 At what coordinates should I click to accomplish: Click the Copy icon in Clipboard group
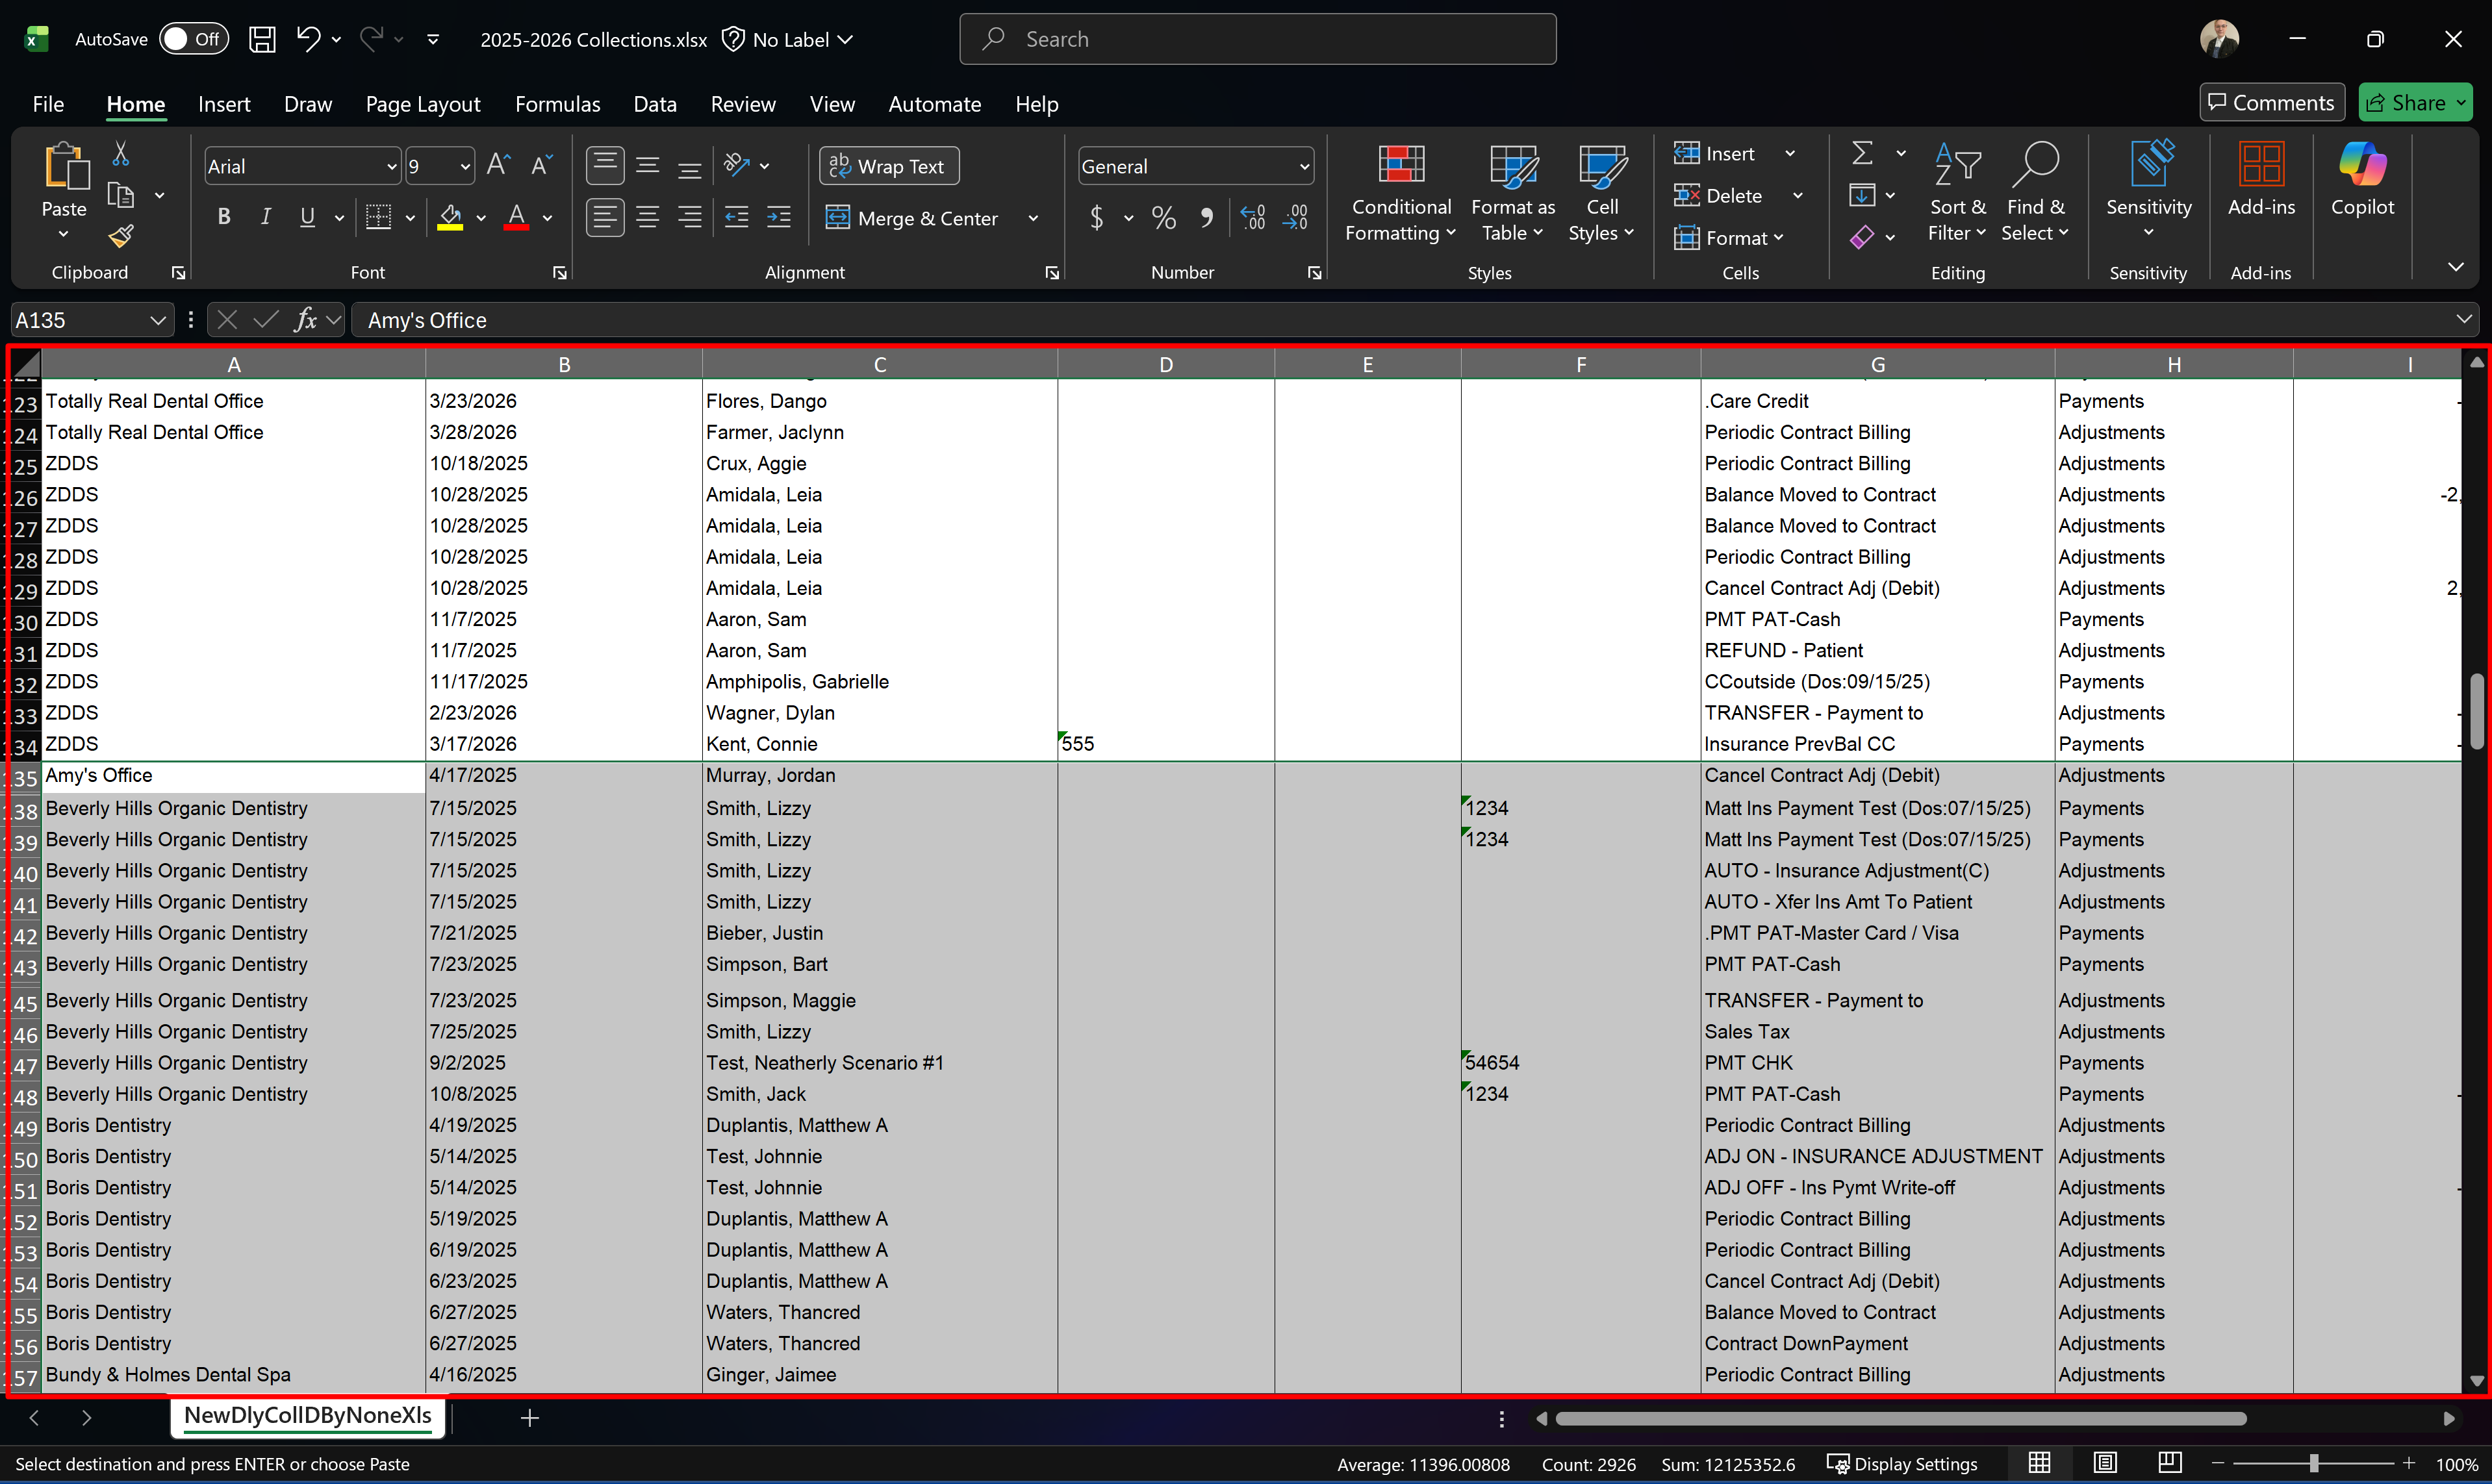(121, 195)
